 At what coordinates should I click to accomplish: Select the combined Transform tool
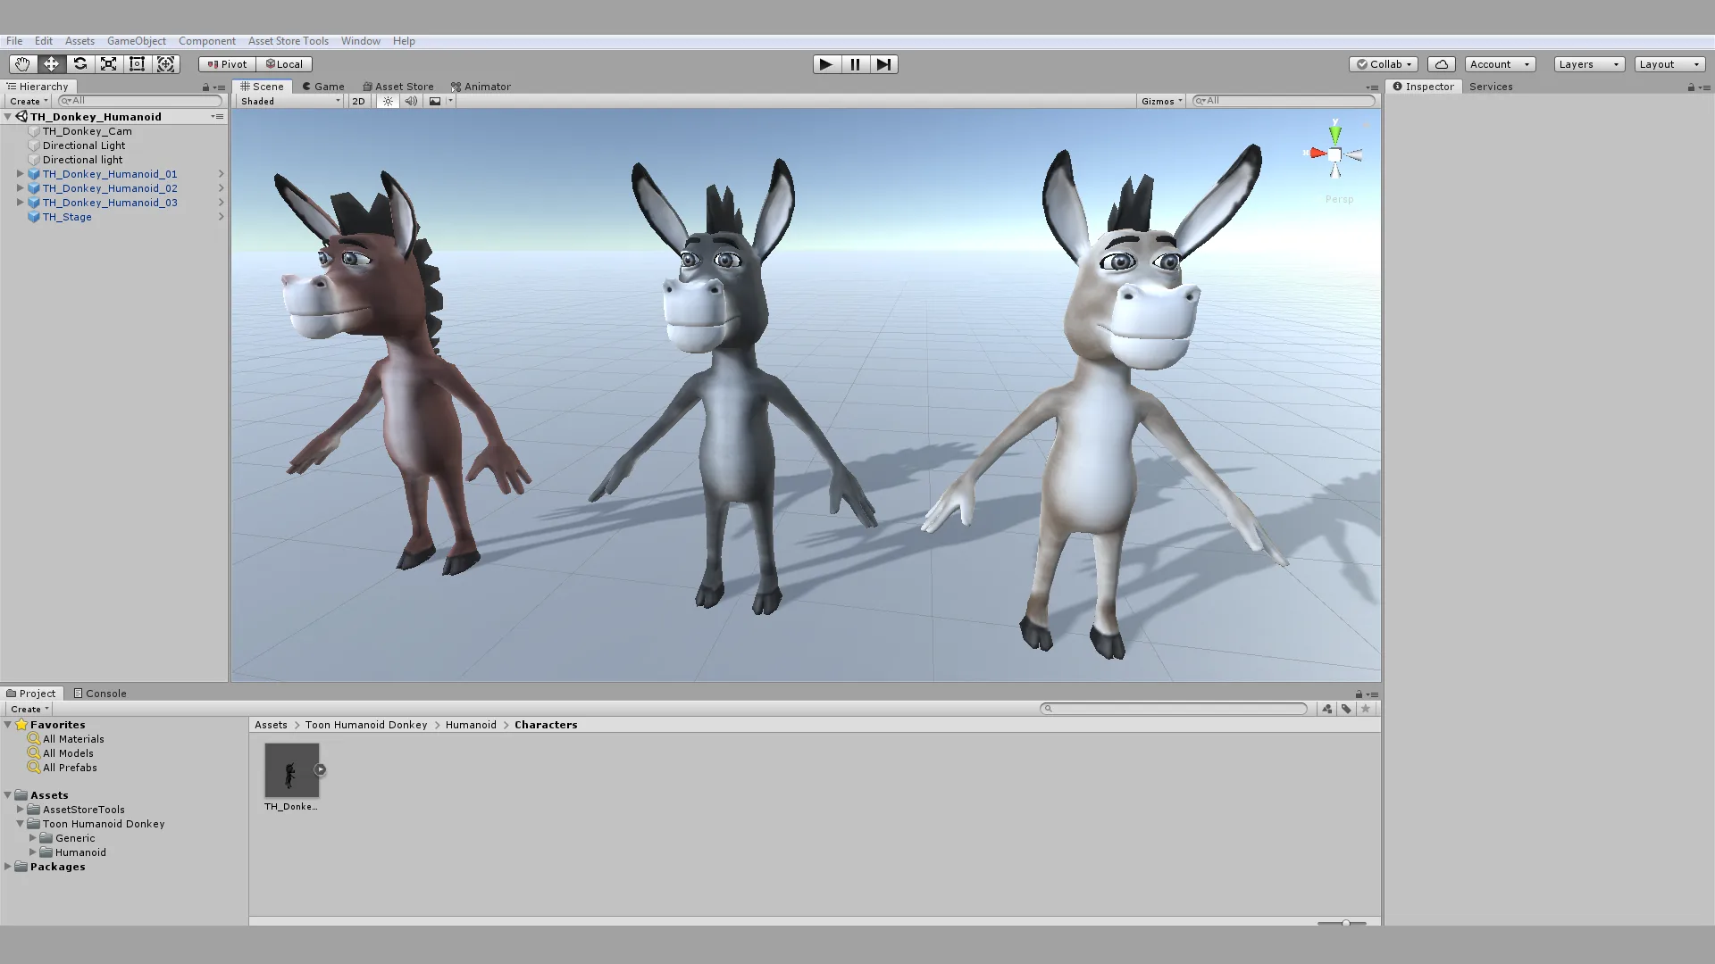(165, 64)
